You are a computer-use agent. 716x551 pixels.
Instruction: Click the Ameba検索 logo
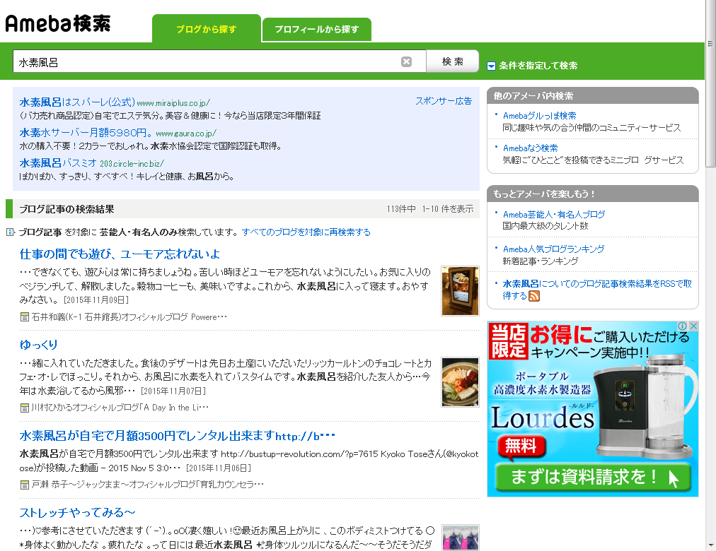tap(58, 24)
